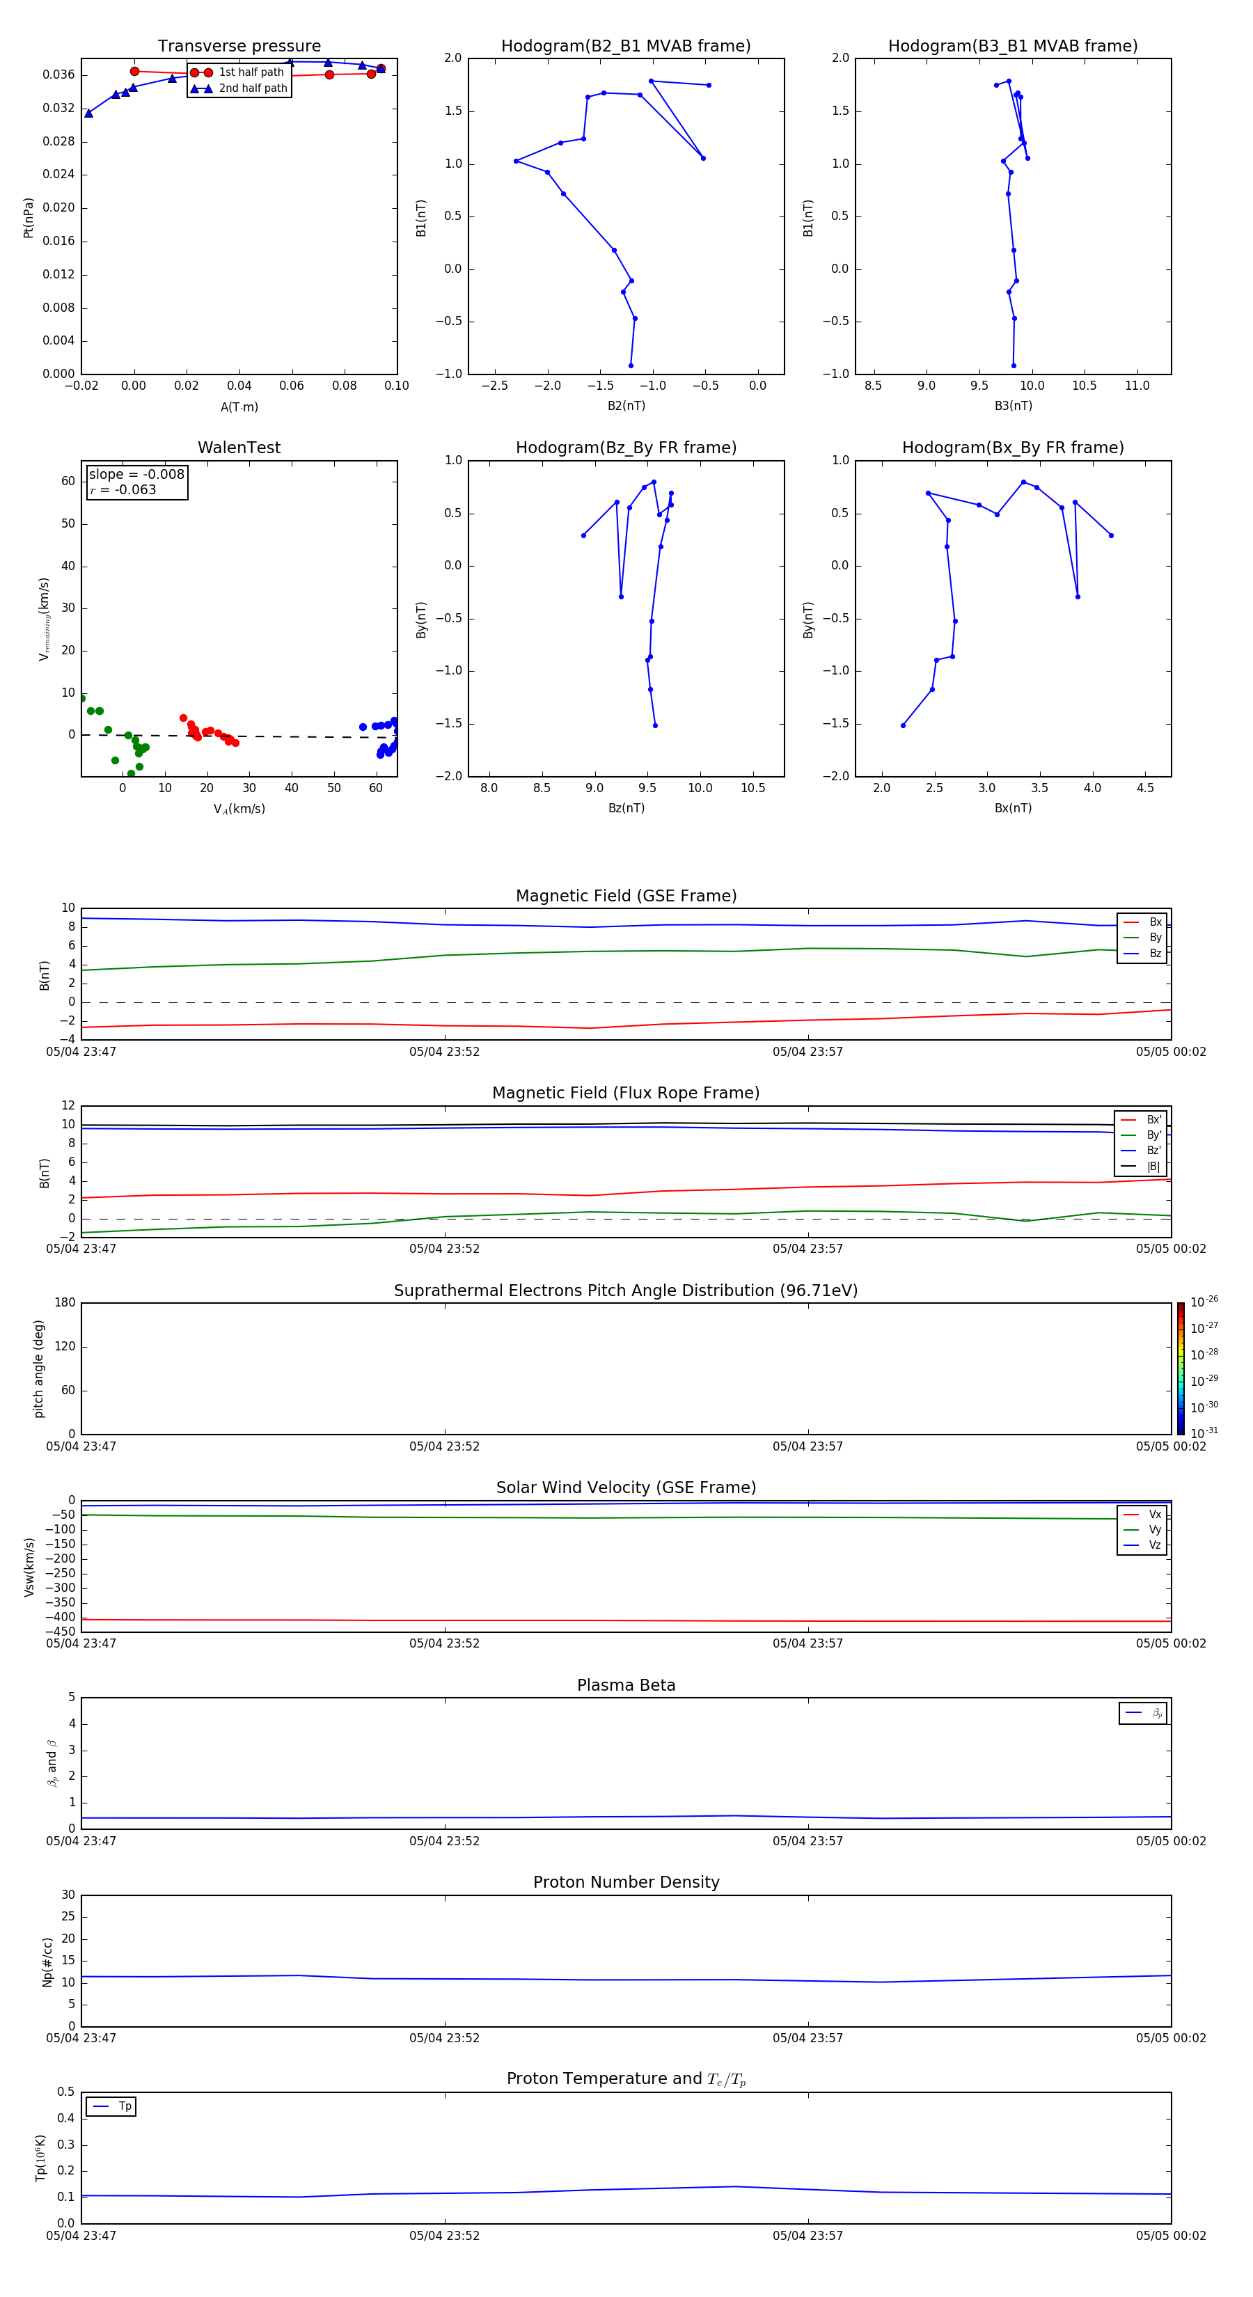Click the 'Proton Temperature and Te/Tp' title
The width and height of the screenshot is (1253, 2297).
(626, 2079)
